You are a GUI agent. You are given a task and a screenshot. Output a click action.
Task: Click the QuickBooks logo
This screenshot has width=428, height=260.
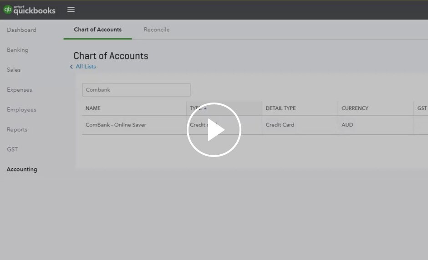(x=29, y=10)
